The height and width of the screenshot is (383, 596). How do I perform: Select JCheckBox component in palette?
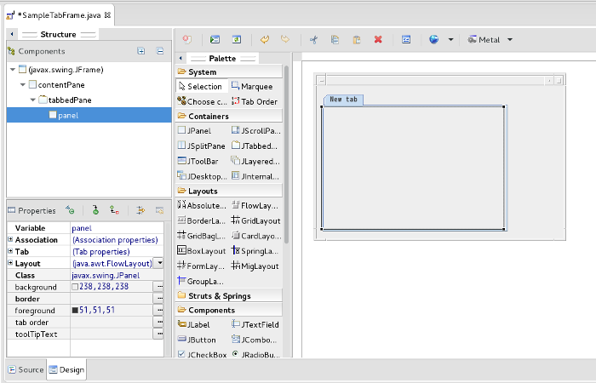click(202, 355)
